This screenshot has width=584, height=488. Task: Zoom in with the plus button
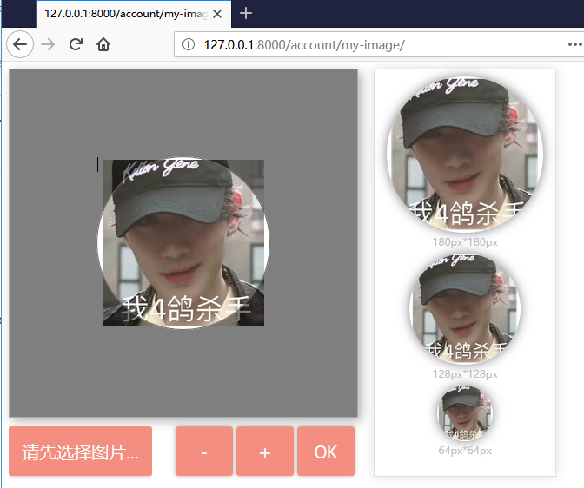265,452
